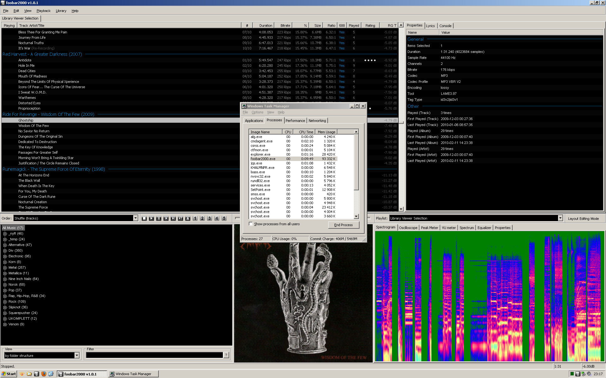Sort processes by Mem Usage column
The height and width of the screenshot is (378, 606).
pyautogui.click(x=326, y=132)
